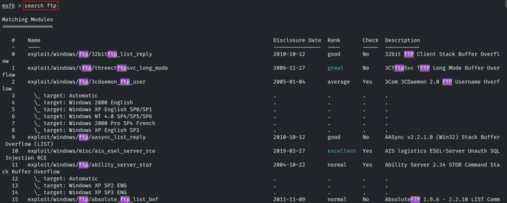
Task: Click module exploit/windows/ftp/3cdaemon_ftp_user
Action: pyautogui.click(x=86, y=82)
